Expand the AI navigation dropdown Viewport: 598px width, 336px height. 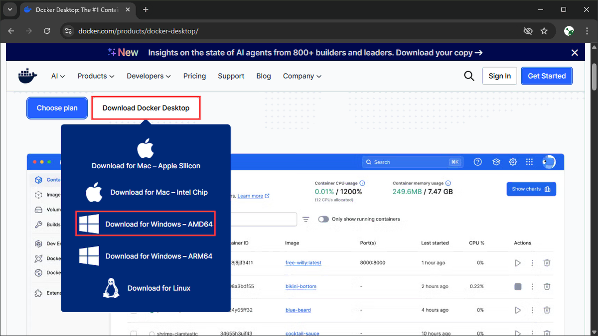[58, 76]
